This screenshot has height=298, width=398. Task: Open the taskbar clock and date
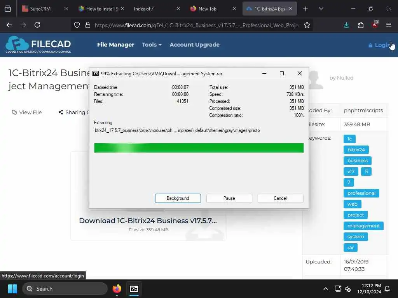coord(369,289)
